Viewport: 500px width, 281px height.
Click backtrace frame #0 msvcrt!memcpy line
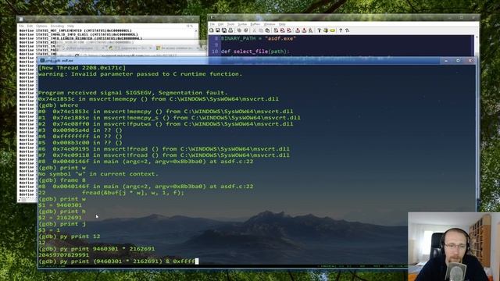[x=166, y=112]
